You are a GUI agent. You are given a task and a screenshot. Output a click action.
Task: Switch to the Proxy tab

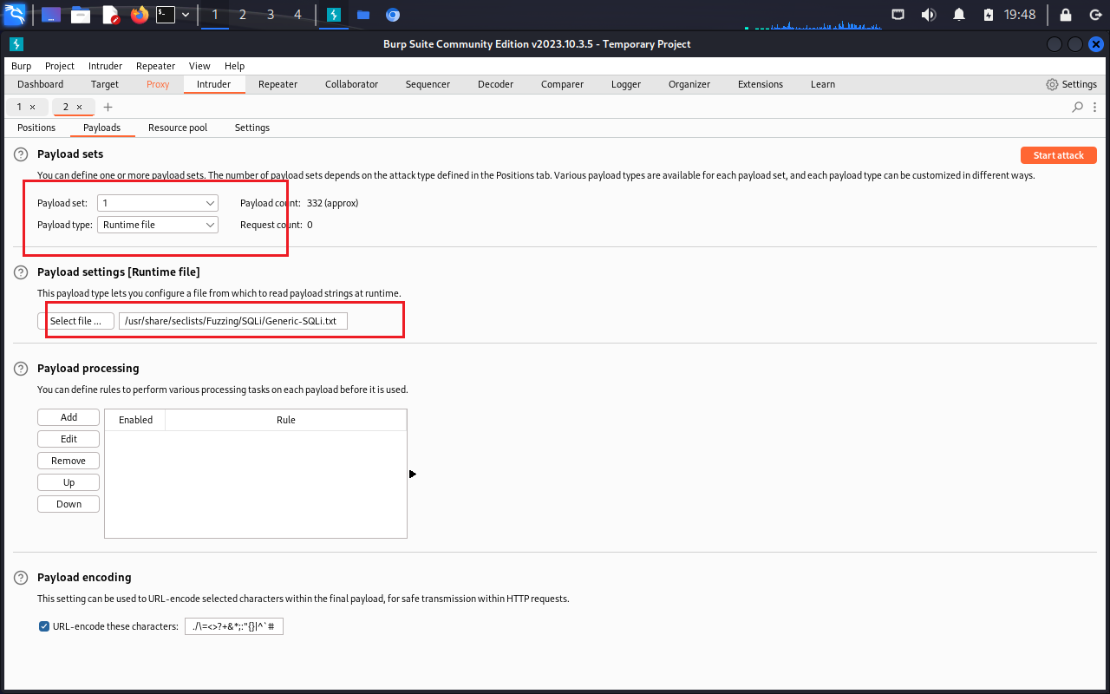158,84
